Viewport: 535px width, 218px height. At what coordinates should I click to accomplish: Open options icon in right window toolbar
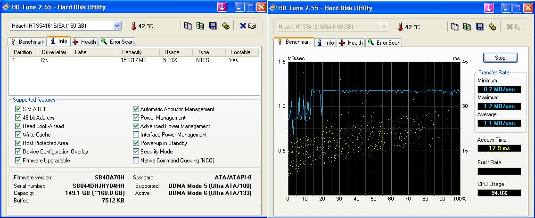click(x=492, y=26)
